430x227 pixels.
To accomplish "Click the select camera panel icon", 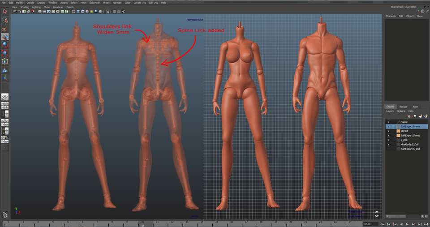I will click(15, 12).
